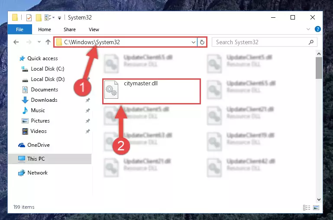Viewport: 333px width, 220px height.
Task: Go forward with the Forward arrow
Action: coord(29,42)
